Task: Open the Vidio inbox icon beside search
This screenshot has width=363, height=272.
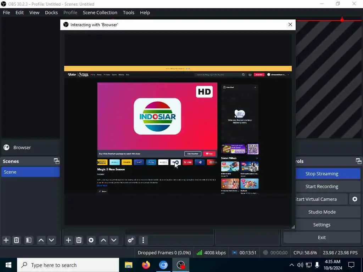Action: 250,75
